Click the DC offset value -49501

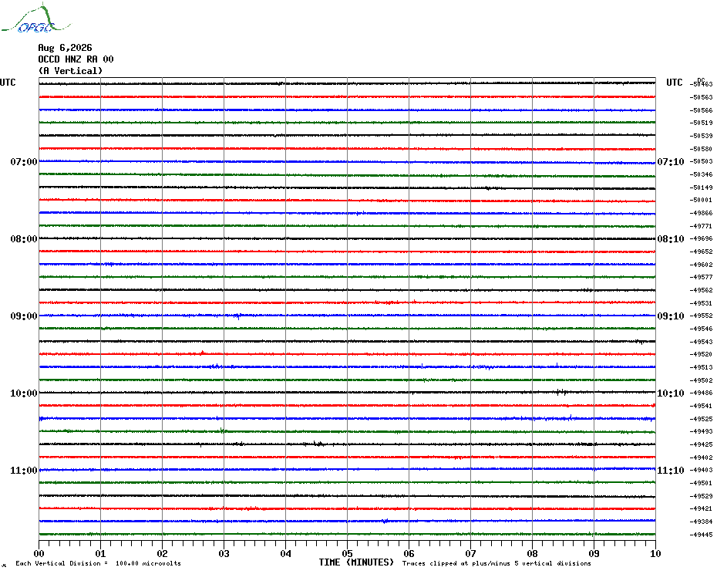click(x=701, y=483)
